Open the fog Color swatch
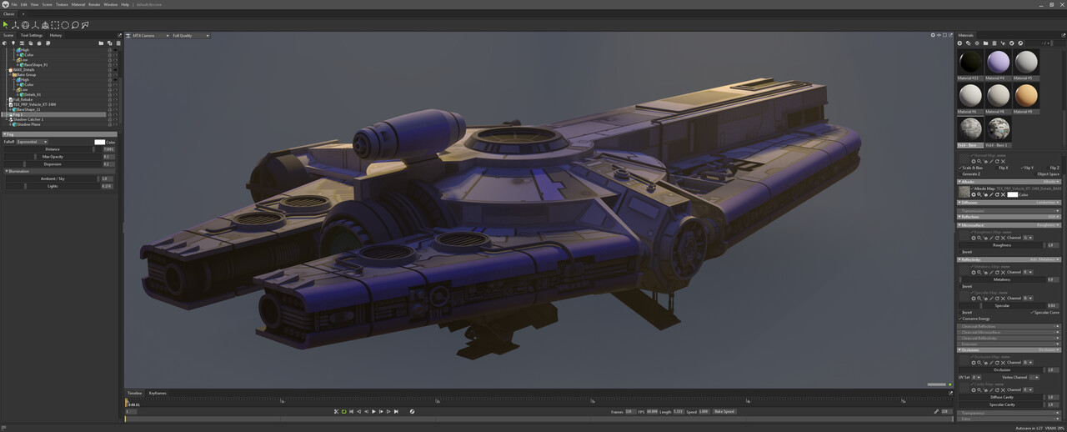This screenshot has width=1067, height=432. point(100,142)
